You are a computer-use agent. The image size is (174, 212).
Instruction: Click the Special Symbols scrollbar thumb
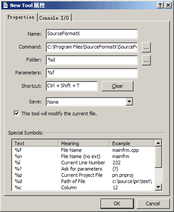(158, 157)
